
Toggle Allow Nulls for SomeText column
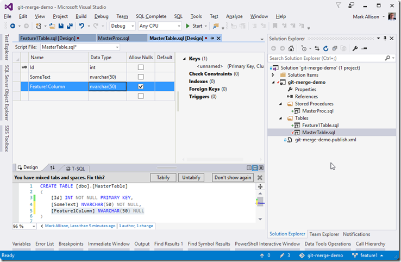(141, 77)
